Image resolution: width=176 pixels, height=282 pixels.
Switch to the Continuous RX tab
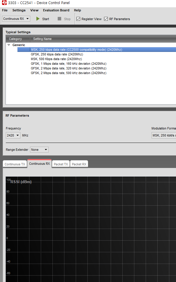point(39,164)
